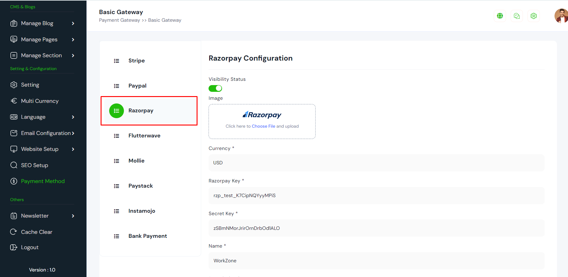This screenshot has width=568, height=277.
Task: Open the Paystack gateway tab
Action: click(140, 186)
